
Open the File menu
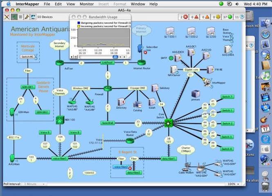pyautogui.click(x=47, y=4)
